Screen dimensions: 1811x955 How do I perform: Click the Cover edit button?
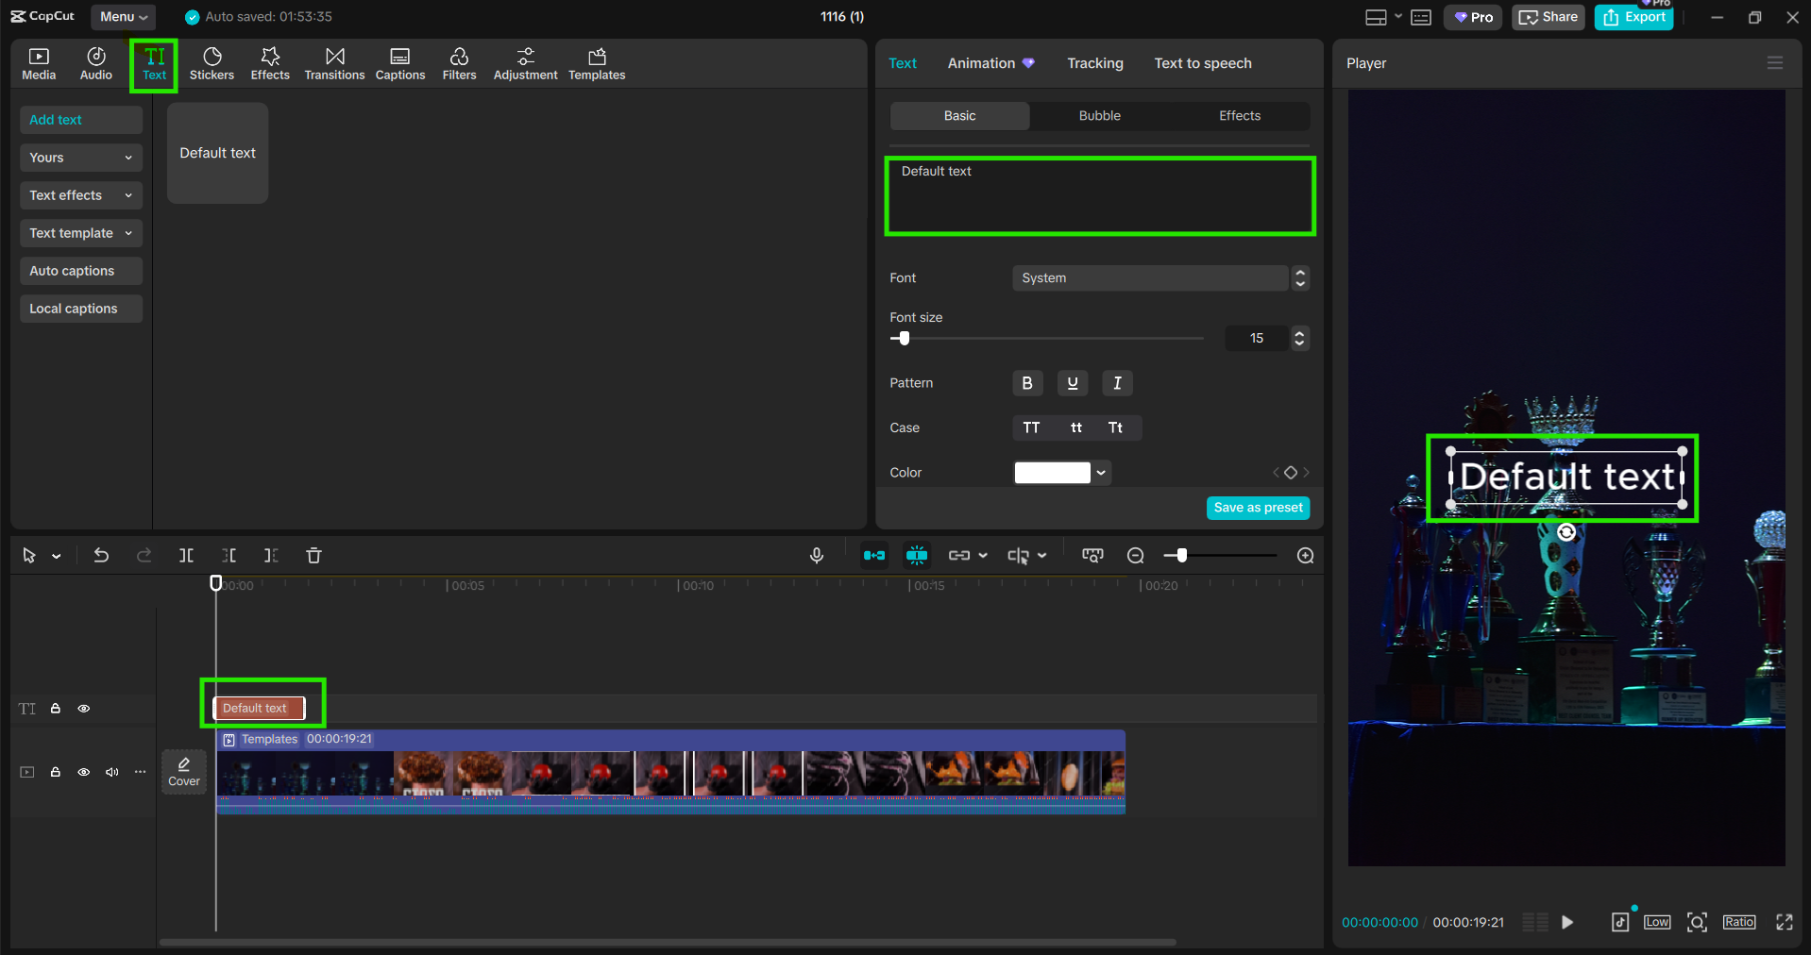(184, 772)
